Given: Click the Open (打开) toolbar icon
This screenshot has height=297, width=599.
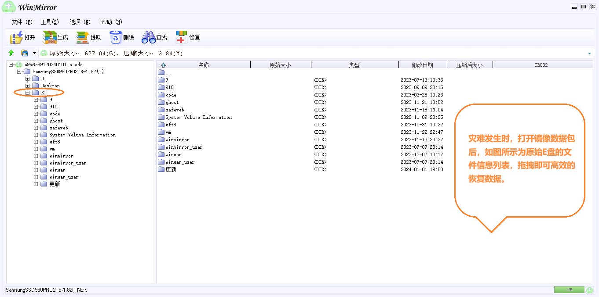Looking at the screenshot, I should point(16,37).
